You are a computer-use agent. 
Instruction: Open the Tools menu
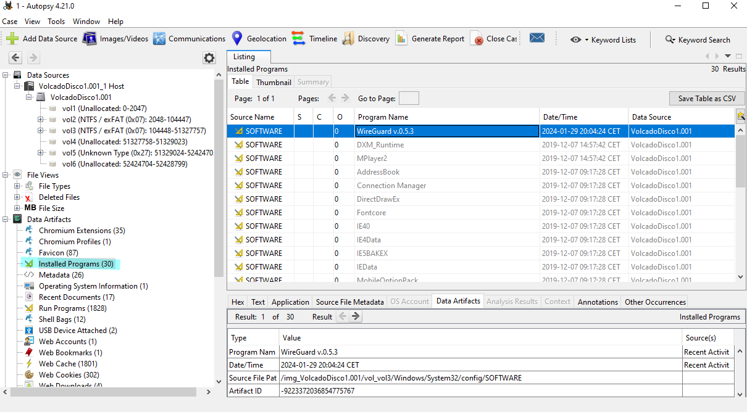[56, 22]
